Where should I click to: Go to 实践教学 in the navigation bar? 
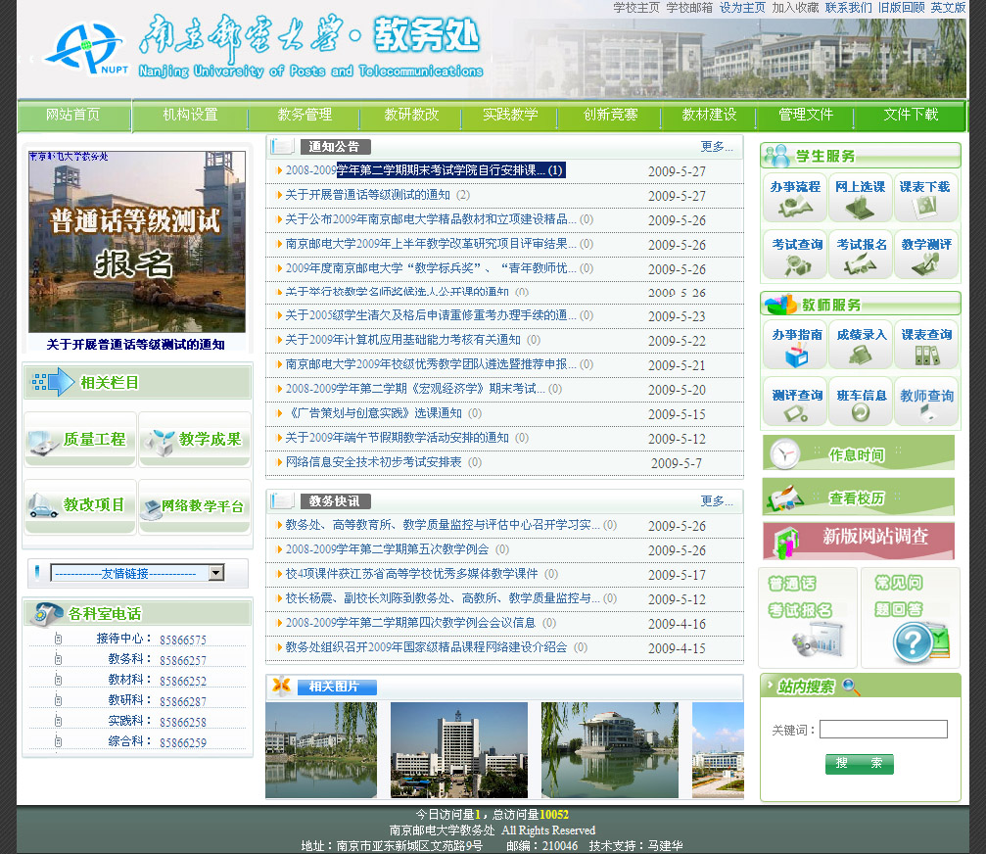[x=510, y=116]
